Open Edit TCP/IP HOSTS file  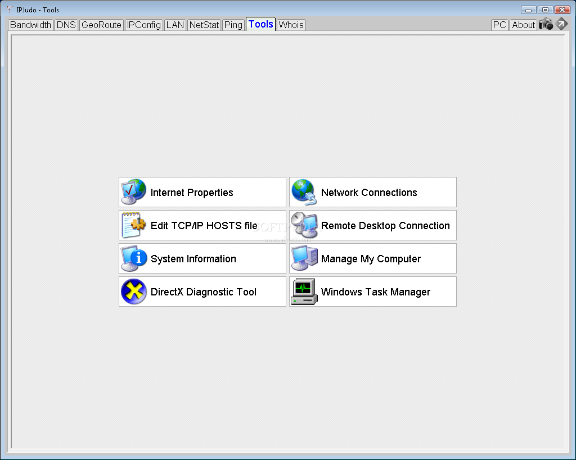pos(202,225)
